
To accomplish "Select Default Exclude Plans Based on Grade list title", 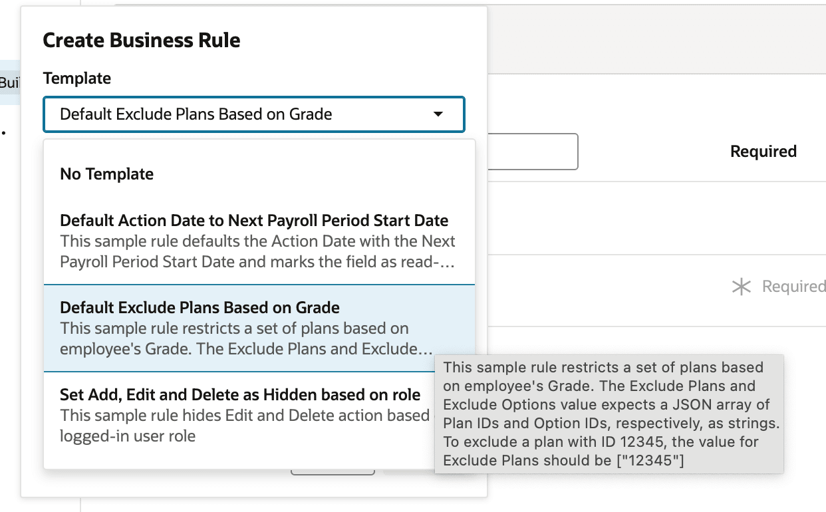I will 200,308.
